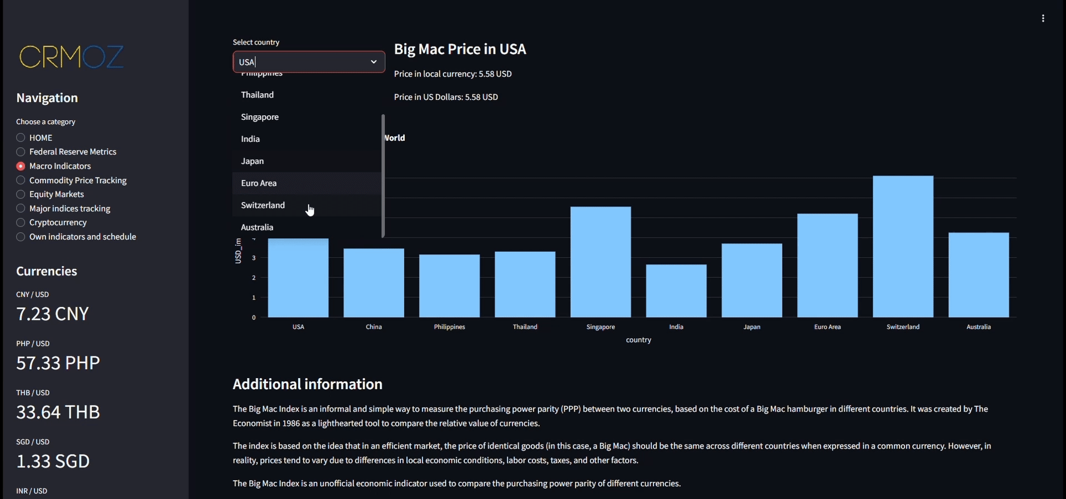This screenshot has height=499, width=1066.
Task: Click the dropdown list scrollbar
Action: click(x=383, y=176)
